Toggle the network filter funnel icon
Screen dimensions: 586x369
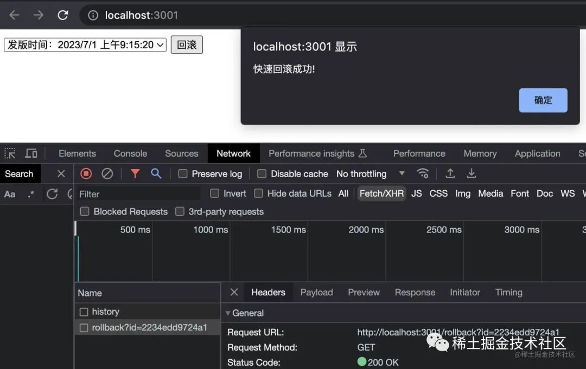pos(135,173)
